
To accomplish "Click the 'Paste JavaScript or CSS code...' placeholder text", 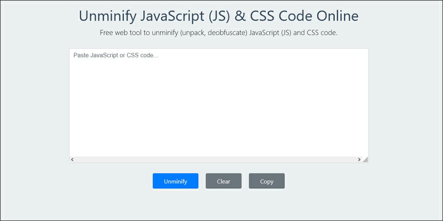I will (116, 56).
